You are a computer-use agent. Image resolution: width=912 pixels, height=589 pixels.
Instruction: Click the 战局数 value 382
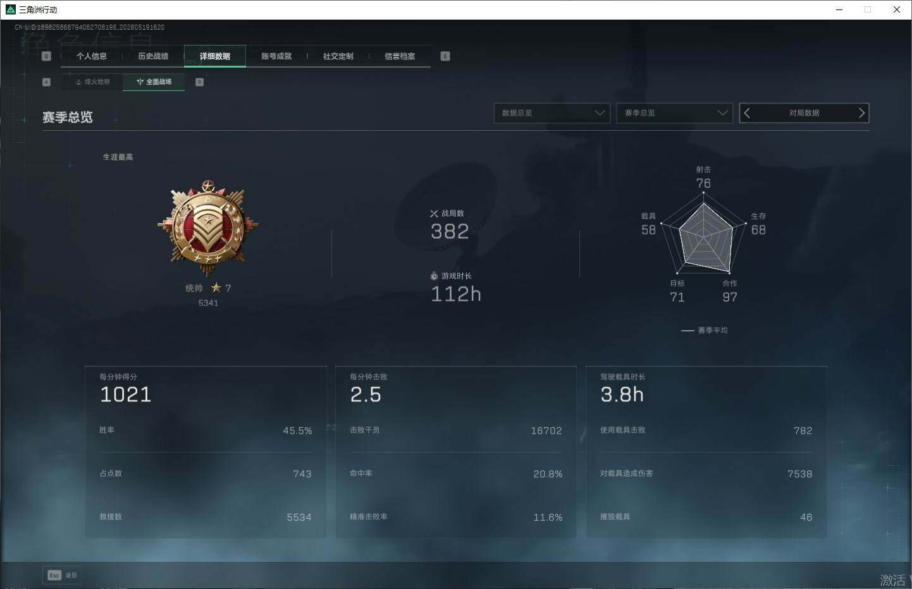point(450,231)
